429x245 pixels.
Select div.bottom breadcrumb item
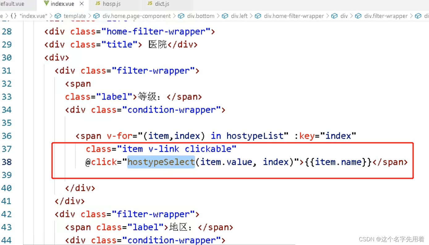click(x=201, y=16)
